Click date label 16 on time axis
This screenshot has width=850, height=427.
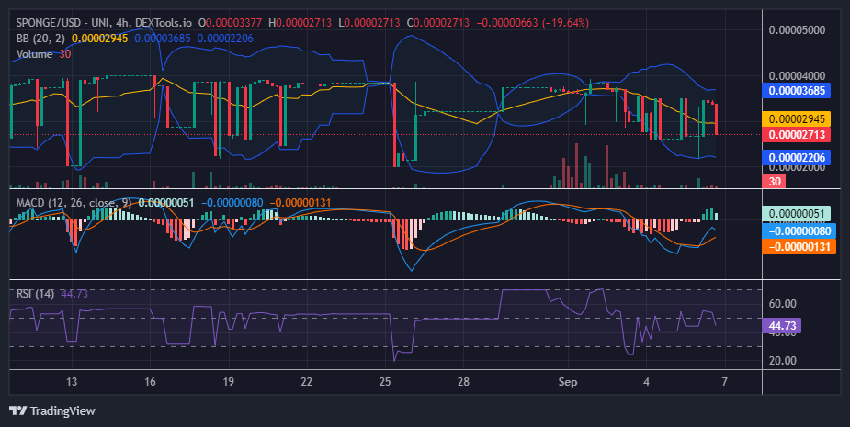click(x=150, y=381)
